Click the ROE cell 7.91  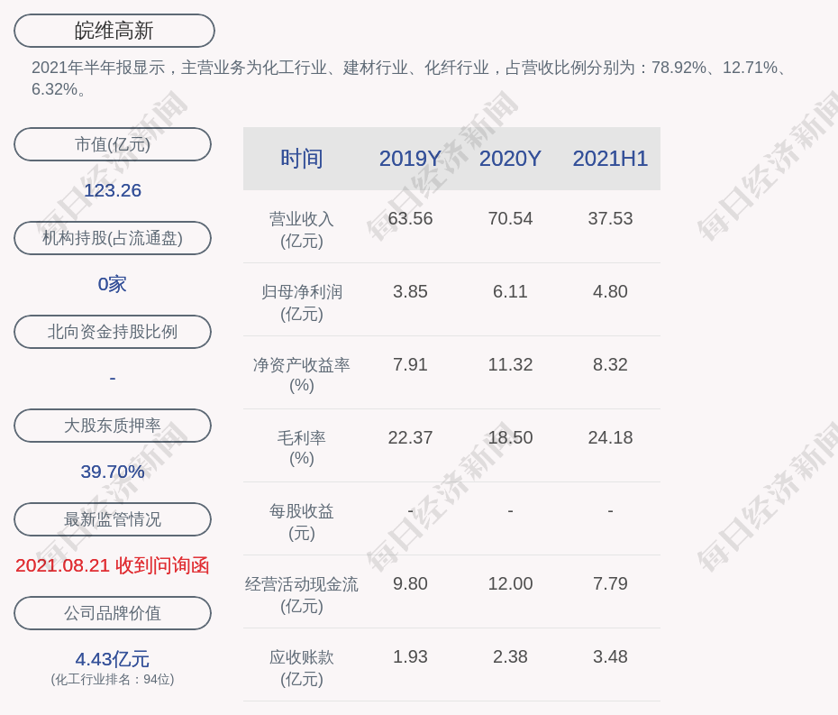click(x=410, y=365)
